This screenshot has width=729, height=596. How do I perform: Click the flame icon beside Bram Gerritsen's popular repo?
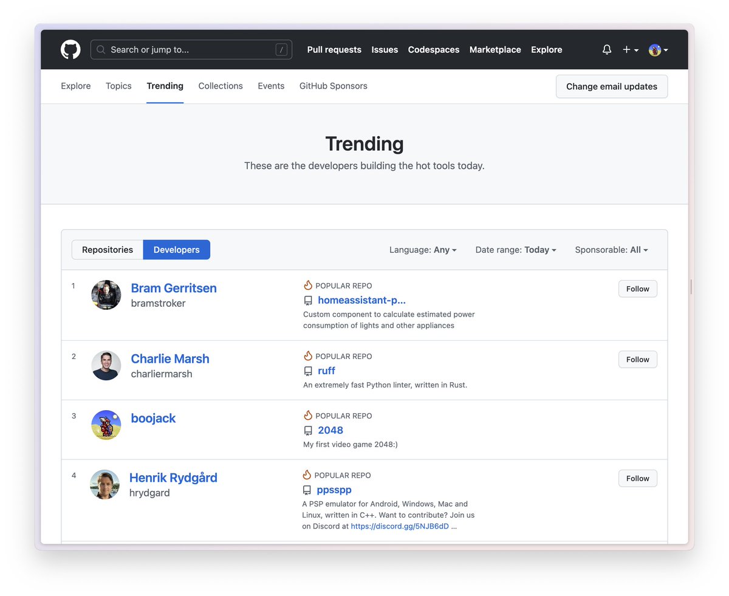(x=308, y=286)
